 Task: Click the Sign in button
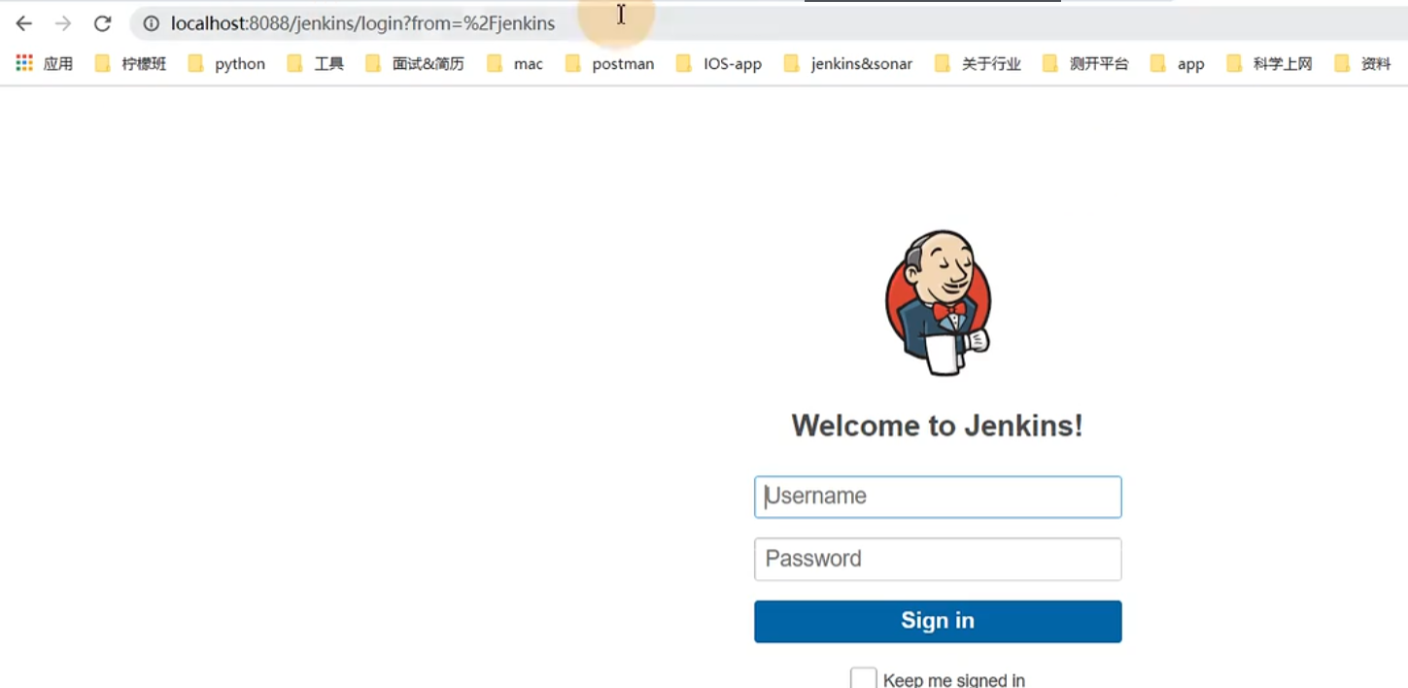(937, 621)
